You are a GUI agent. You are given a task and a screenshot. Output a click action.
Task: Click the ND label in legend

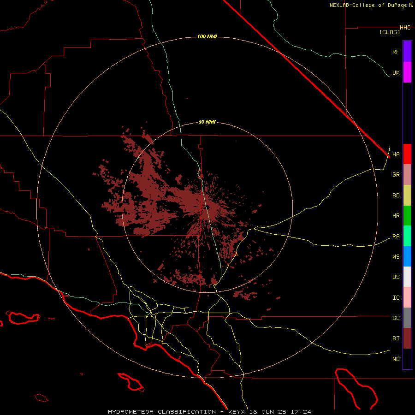(x=396, y=359)
